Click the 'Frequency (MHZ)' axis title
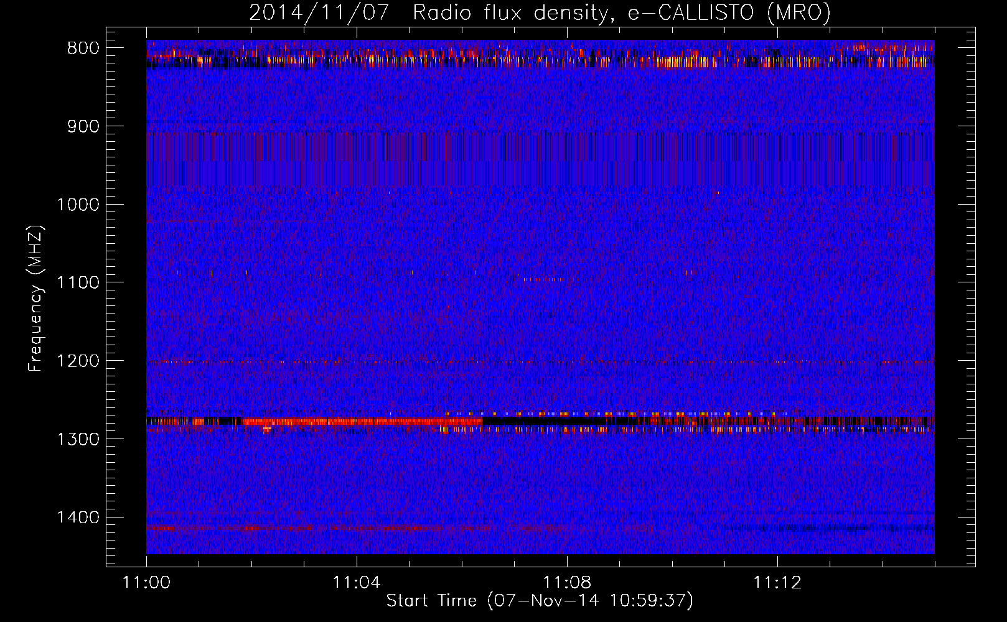Viewport: 1007px width, 622px height. (x=35, y=299)
